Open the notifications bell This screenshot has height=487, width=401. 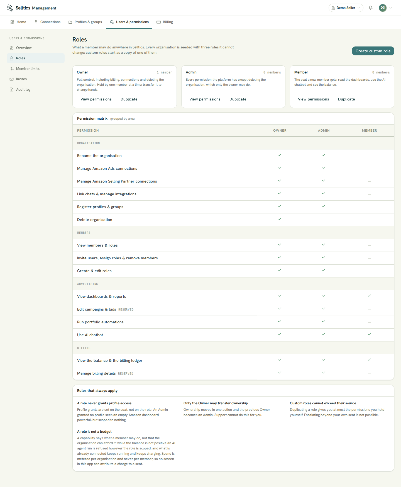371,8
